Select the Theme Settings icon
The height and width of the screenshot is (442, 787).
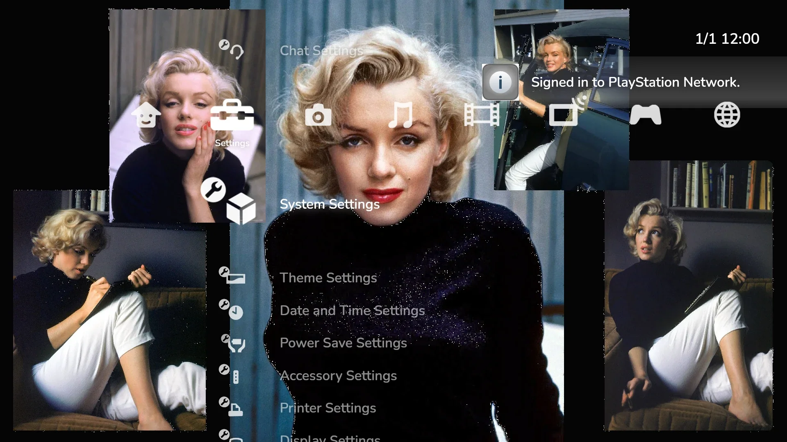(232, 275)
